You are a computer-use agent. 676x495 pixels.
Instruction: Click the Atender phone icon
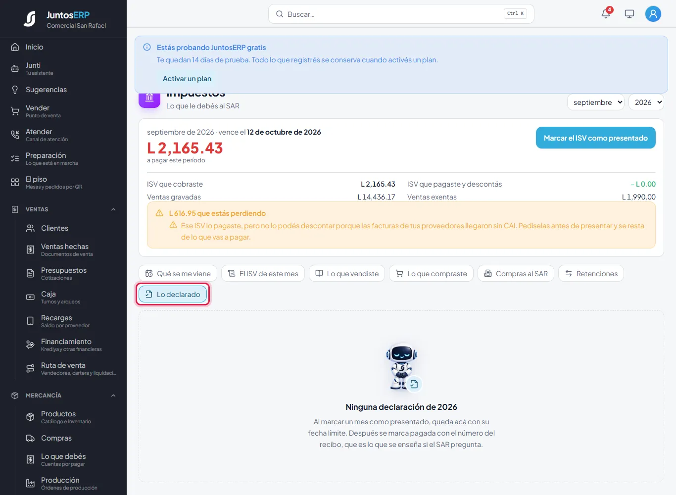pos(15,135)
